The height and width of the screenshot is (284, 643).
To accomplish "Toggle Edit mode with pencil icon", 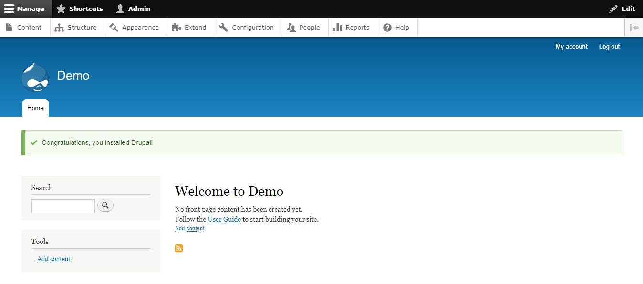I will 622,9.
